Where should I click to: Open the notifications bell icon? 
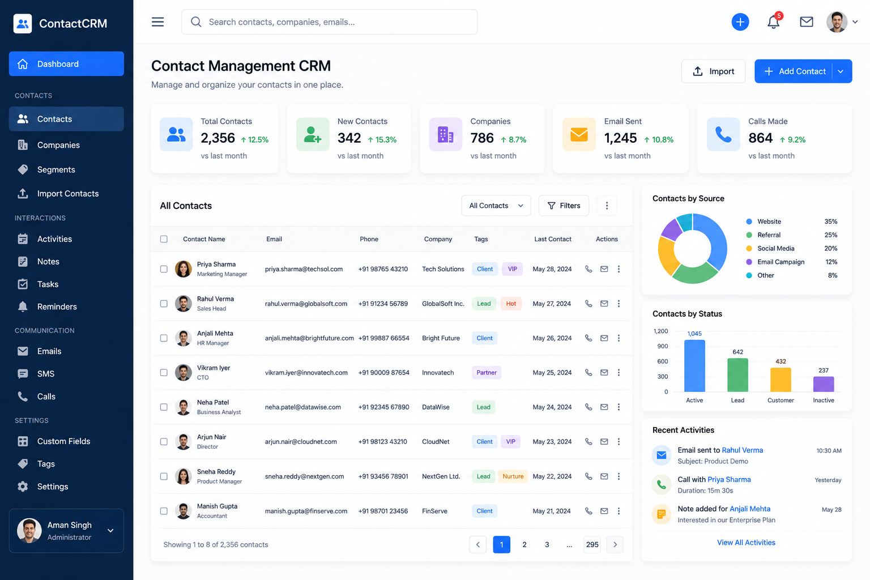click(773, 22)
